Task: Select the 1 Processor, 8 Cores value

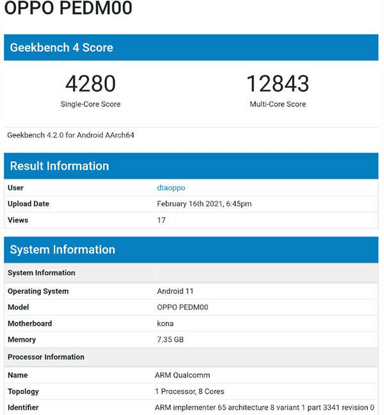Action: [x=189, y=392]
